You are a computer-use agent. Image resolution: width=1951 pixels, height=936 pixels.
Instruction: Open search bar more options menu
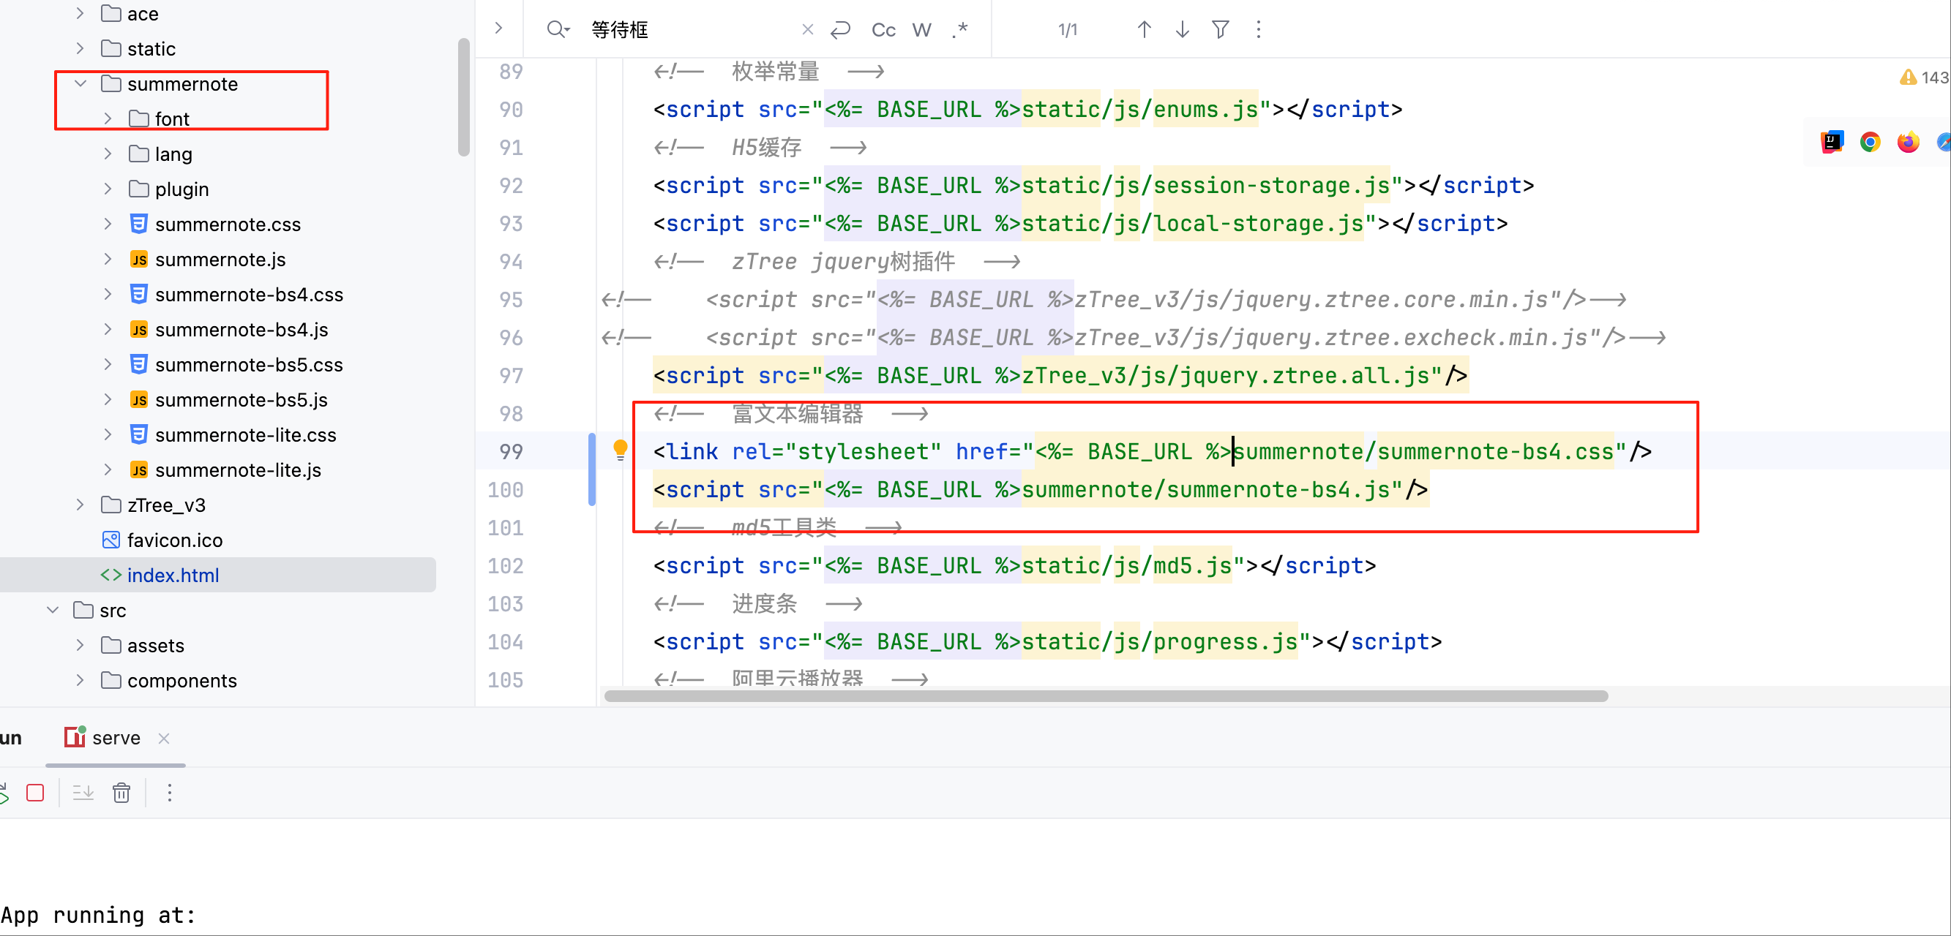(1259, 29)
